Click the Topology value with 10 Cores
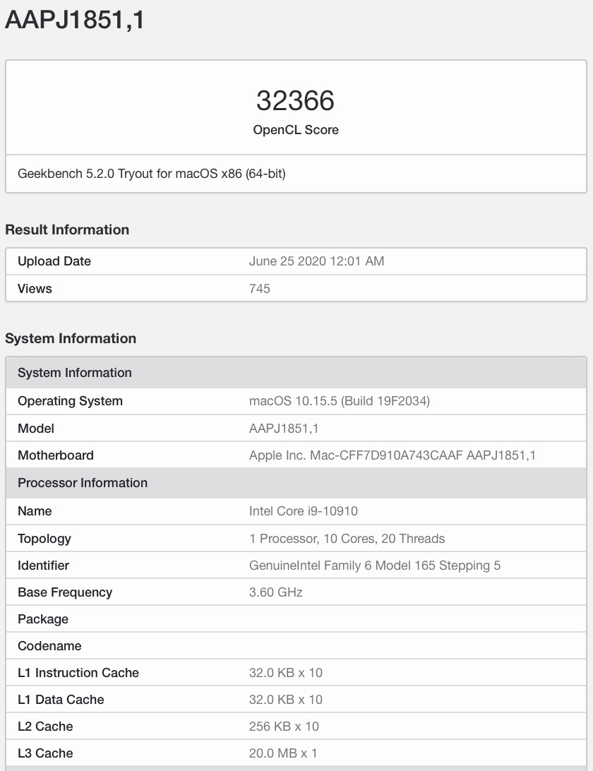This screenshot has width=593, height=771. pos(347,539)
